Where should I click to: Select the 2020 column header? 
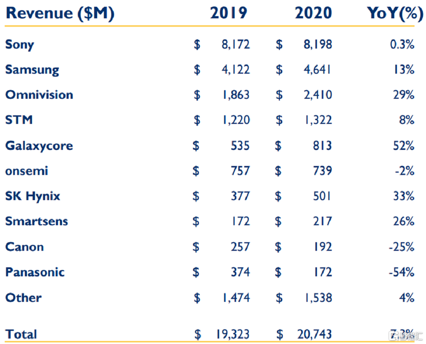(x=313, y=13)
